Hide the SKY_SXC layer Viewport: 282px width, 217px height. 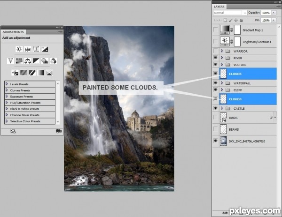tap(215, 141)
